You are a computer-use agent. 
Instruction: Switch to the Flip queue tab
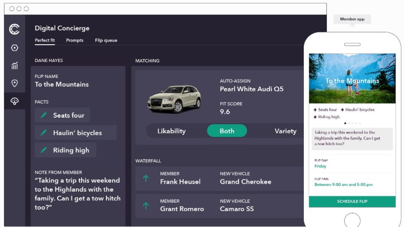click(106, 40)
